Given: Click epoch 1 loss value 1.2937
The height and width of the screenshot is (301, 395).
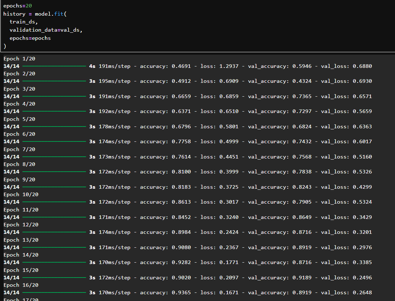Looking at the screenshot, I should click(x=229, y=66).
